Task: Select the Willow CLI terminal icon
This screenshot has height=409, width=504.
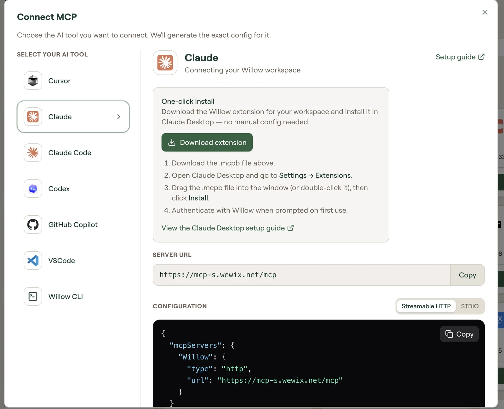Action: [x=33, y=296]
